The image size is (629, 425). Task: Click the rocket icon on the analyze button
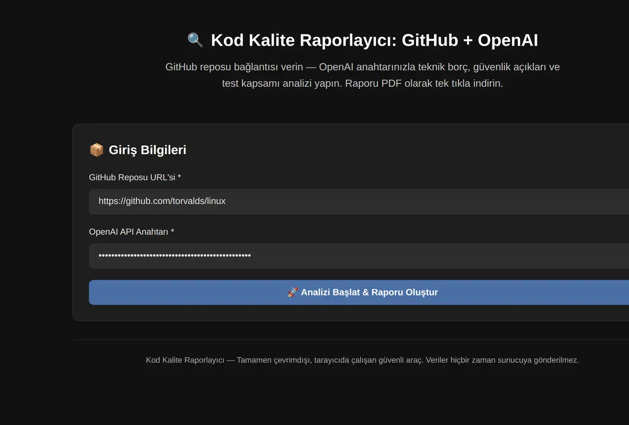click(292, 292)
